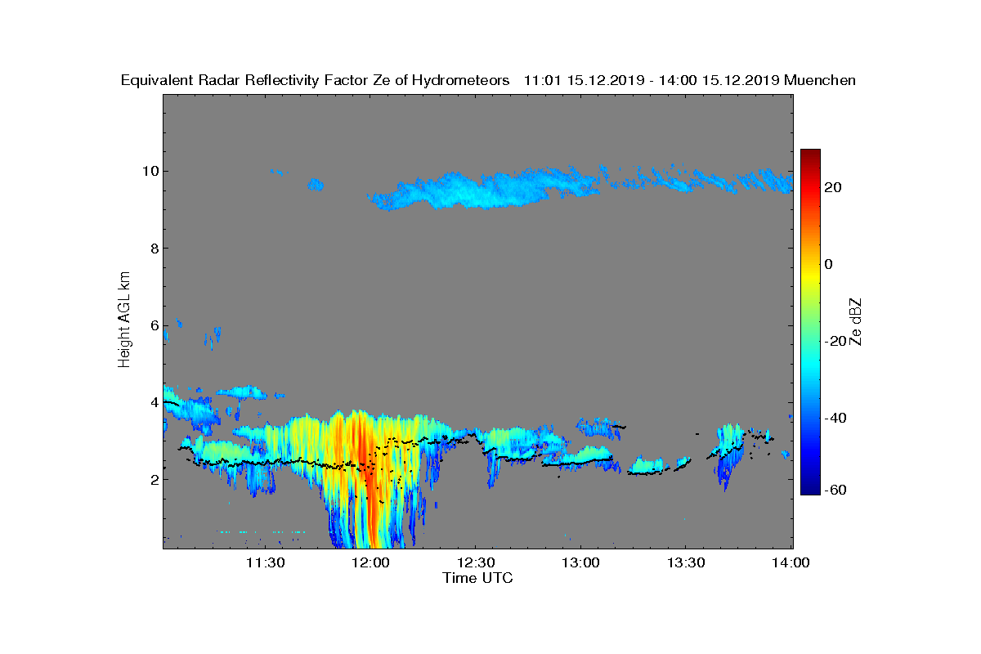This screenshot has width=981, height=654.
Task: Click the height tick label 4
Action: point(154,402)
